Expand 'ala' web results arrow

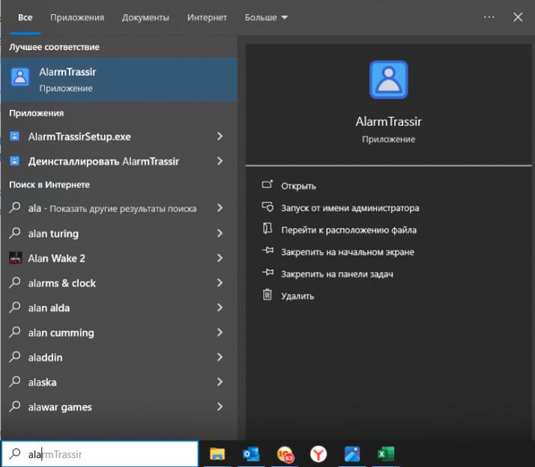220,208
